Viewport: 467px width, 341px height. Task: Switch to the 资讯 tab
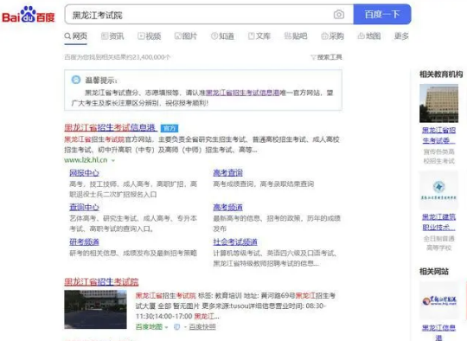(x=112, y=36)
